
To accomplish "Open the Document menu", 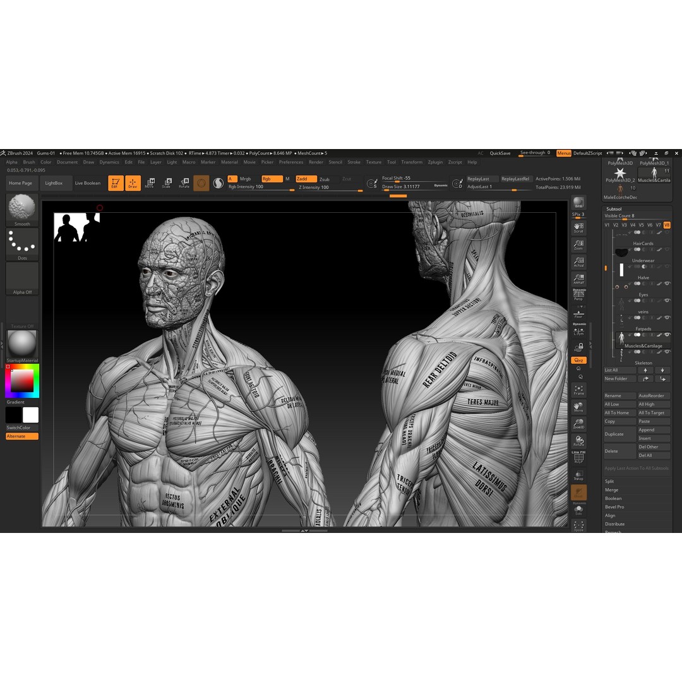I will pos(67,162).
